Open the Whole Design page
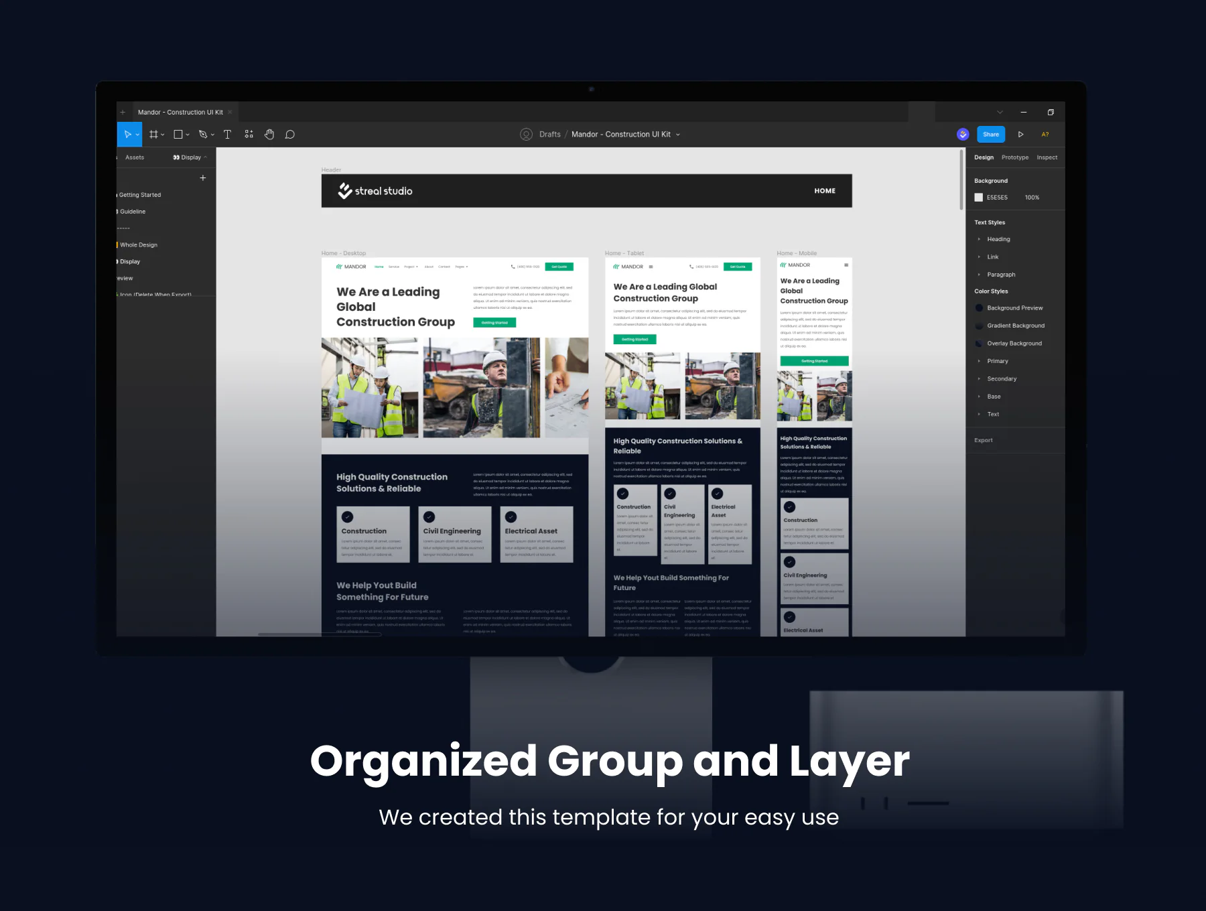This screenshot has width=1206, height=911. [139, 245]
